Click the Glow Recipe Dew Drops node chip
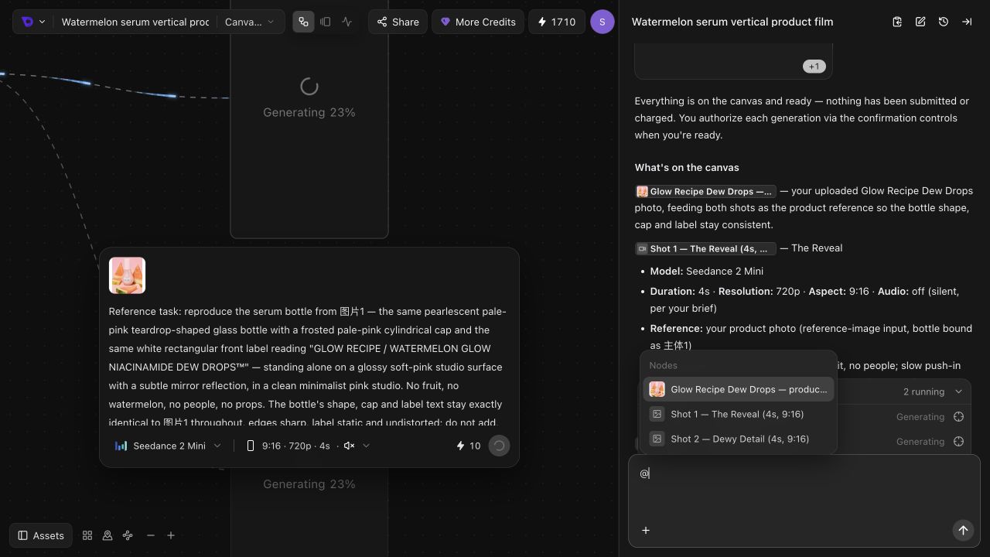This screenshot has width=990, height=557. click(705, 191)
